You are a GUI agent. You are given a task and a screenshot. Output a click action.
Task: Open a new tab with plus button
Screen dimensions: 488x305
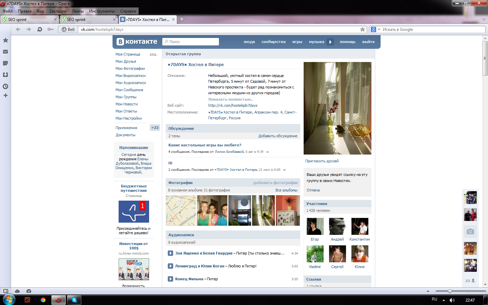[x=182, y=19]
